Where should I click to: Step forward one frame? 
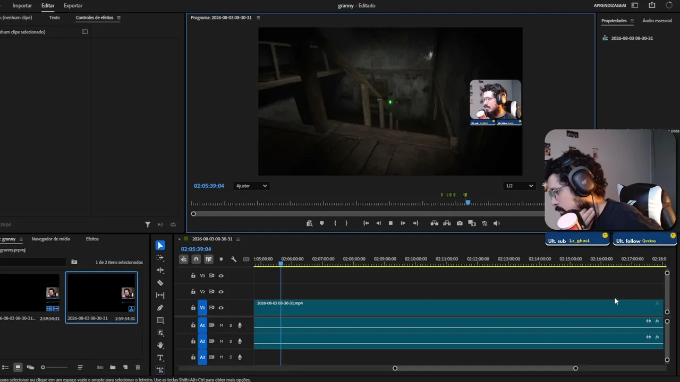[403, 223]
